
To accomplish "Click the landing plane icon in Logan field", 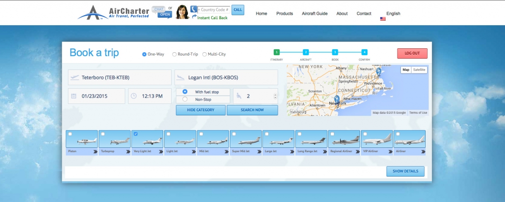I will [x=180, y=77].
